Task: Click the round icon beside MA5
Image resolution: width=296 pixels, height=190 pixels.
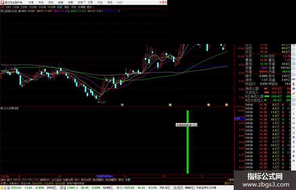Action: coord(19,11)
